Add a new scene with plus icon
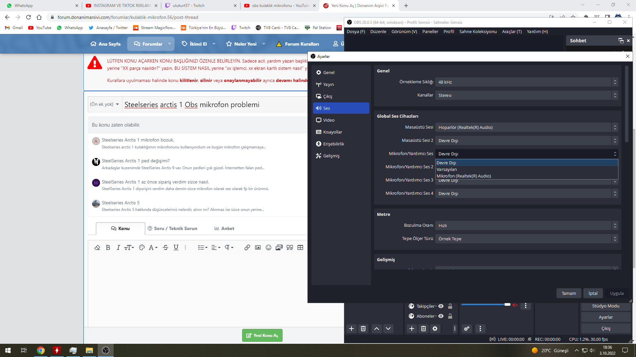Screen dimensions: 636x357 pyautogui.click(x=351, y=329)
